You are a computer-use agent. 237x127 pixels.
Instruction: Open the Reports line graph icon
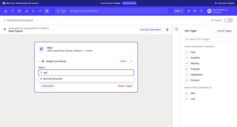(40, 11)
